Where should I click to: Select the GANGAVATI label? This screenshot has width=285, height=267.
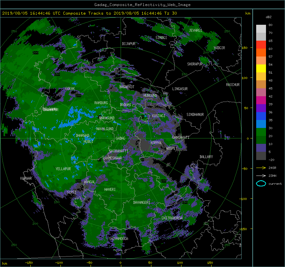pyautogui.click(x=181, y=137)
